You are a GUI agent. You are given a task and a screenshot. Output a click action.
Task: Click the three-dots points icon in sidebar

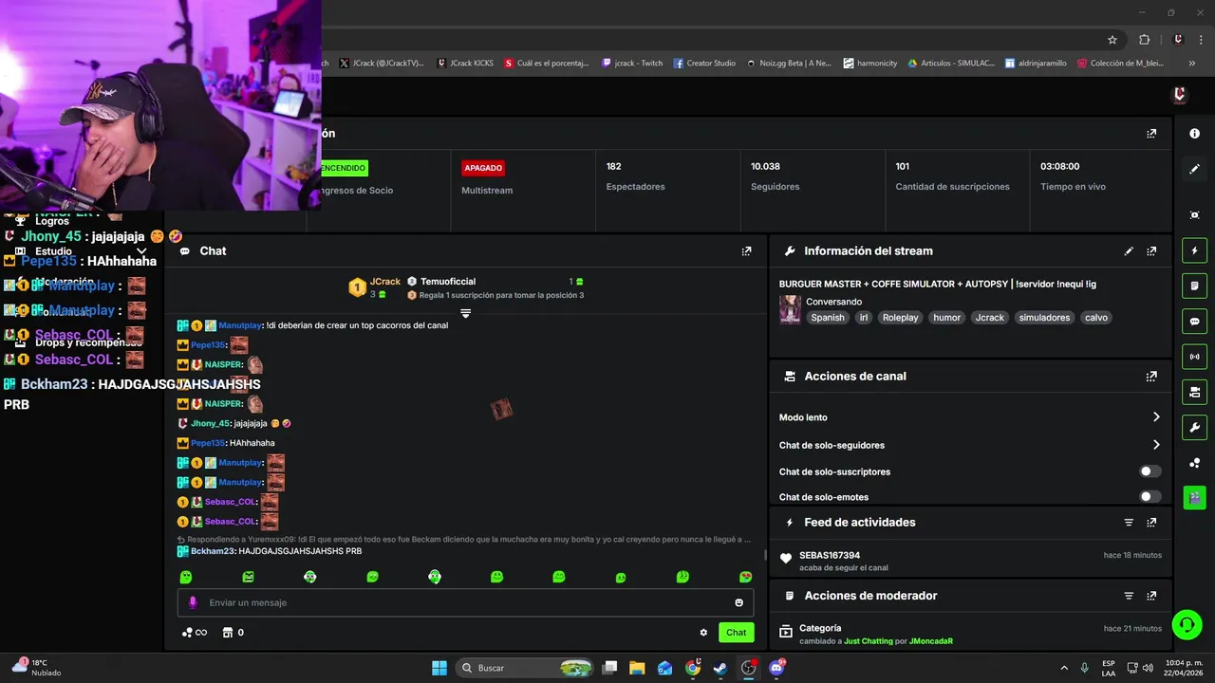1194,463
